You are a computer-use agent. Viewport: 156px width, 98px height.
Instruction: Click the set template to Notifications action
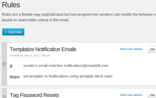pos(68,76)
